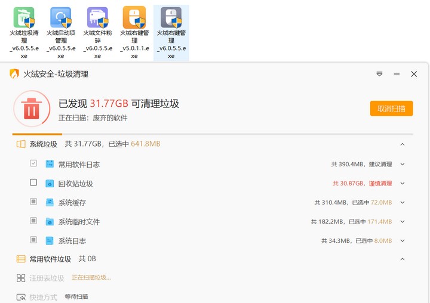Open 火绒垃圾清理_v6.0.5.5.exe desktop icon
Image resolution: width=430 pixels, height=303 pixels.
click(24, 32)
